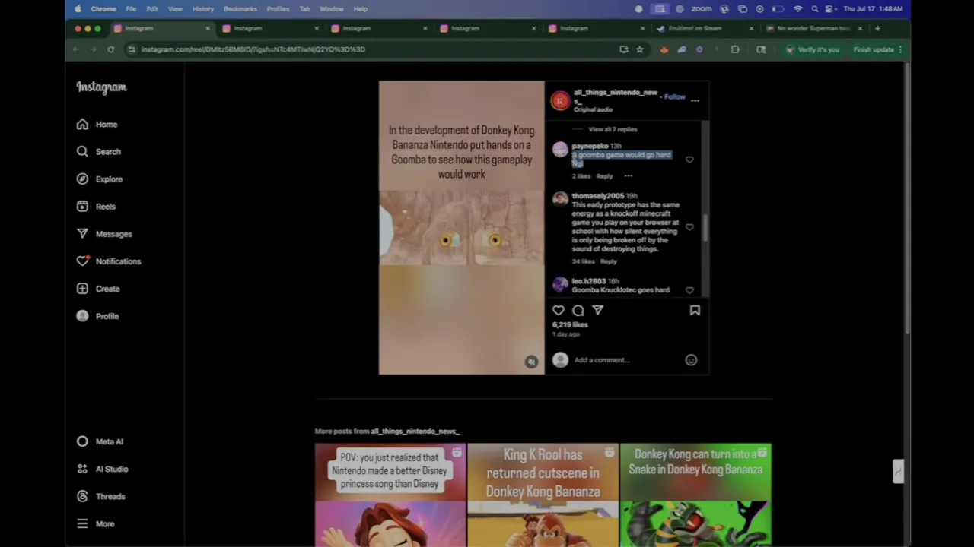Open the Window menu

[332, 9]
